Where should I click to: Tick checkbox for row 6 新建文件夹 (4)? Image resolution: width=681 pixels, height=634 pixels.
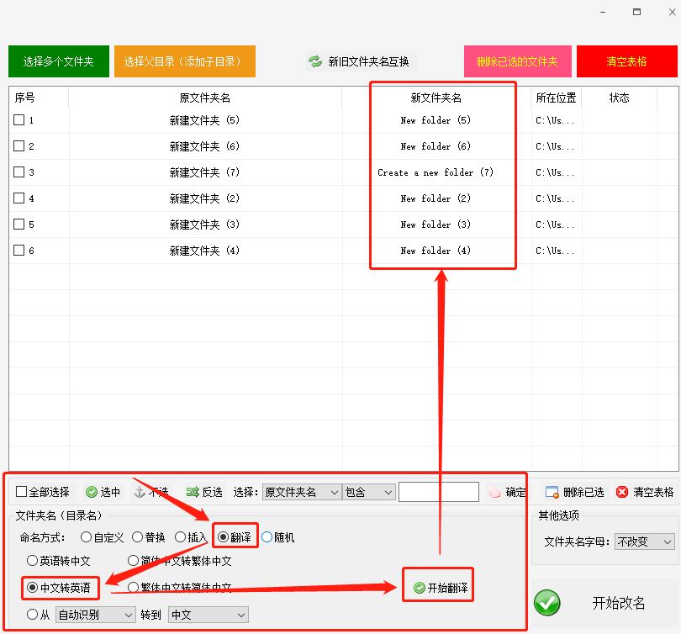18,250
